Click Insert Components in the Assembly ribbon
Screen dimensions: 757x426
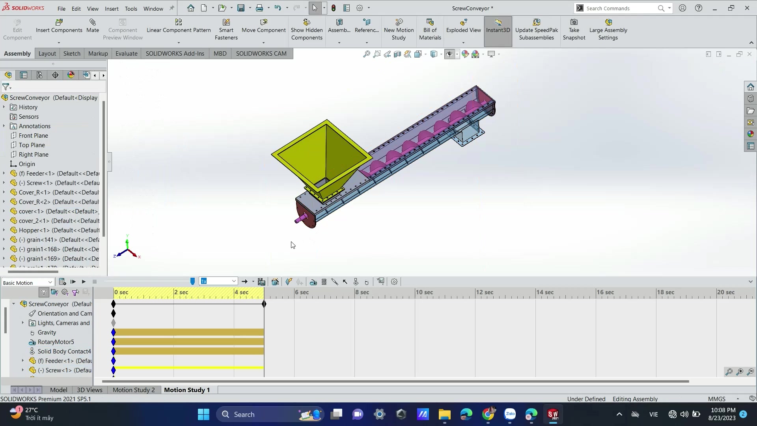(x=59, y=26)
